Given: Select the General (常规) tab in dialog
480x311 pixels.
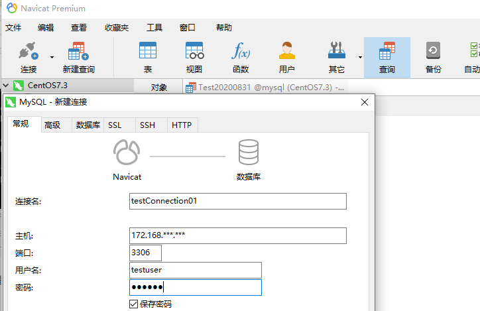Looking at the screenshot, I should [x=25, y=124].
